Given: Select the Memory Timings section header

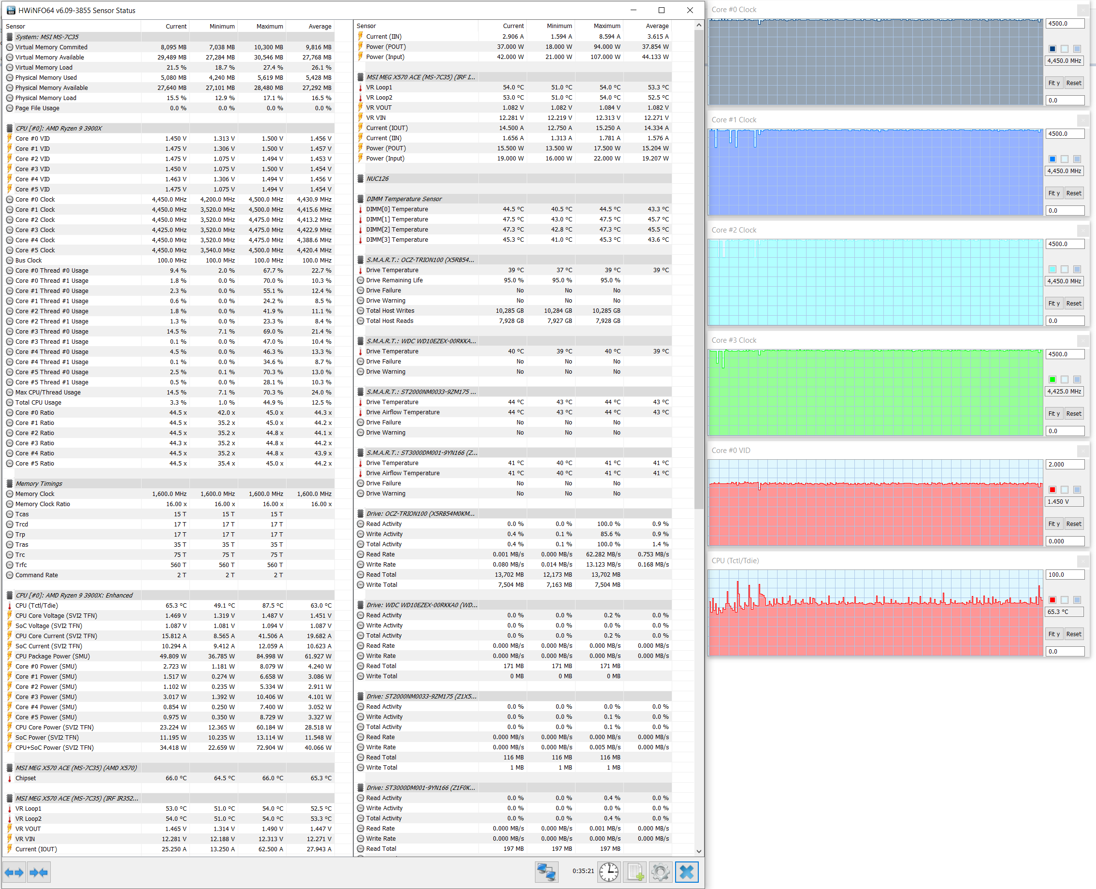Looking at the screenshot, I should [39, 483].
